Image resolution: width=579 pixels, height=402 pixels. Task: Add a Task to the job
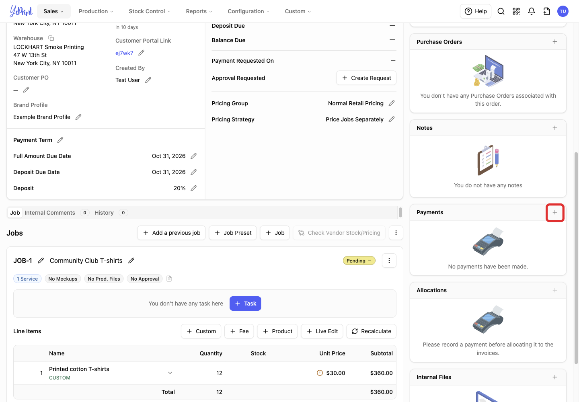245,304
